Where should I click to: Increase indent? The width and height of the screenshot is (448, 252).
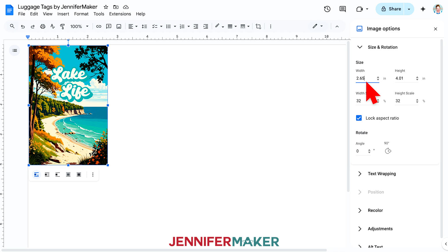(206, 26)
